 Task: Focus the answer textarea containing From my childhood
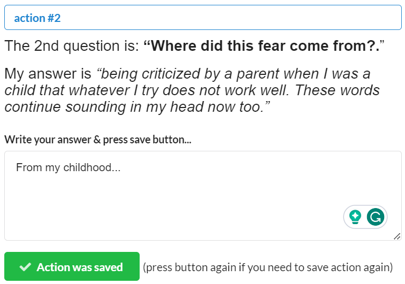203,196
